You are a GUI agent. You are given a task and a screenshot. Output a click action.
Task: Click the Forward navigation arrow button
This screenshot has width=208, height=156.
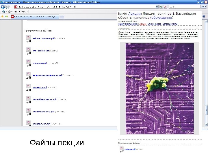[x=8, y=7]
